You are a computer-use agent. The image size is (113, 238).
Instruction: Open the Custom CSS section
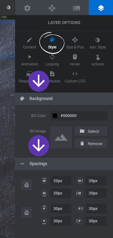pos(75,77)
